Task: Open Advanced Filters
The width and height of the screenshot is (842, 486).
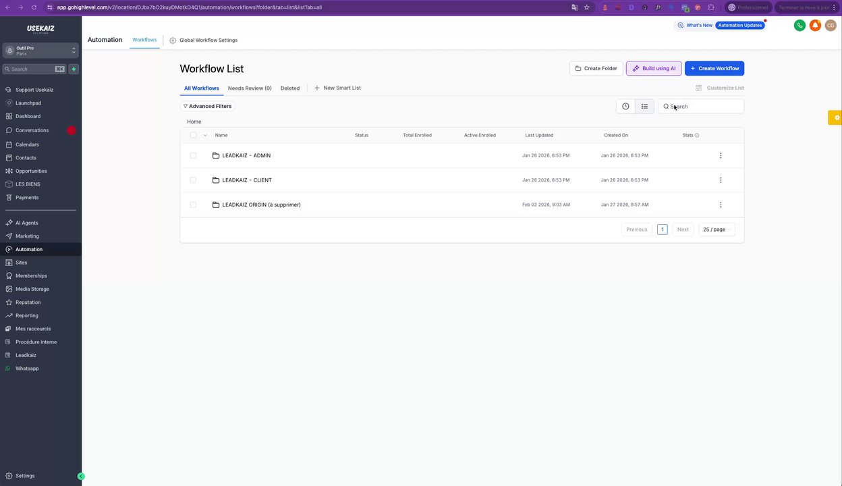Action: point(207,107)
